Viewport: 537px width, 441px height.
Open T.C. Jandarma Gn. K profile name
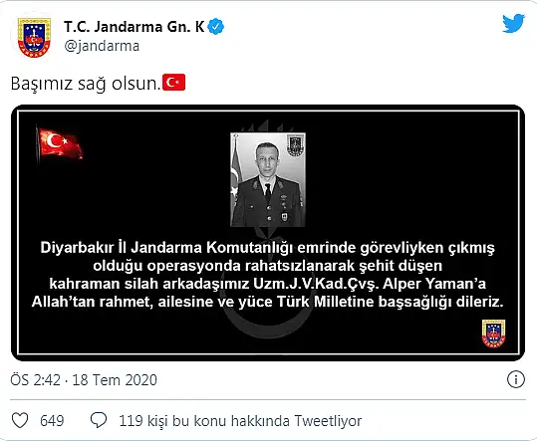tap(134, 27)
